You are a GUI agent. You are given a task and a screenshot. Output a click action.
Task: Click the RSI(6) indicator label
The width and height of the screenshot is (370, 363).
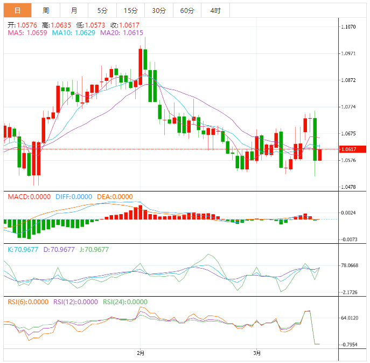click(28, 302)
